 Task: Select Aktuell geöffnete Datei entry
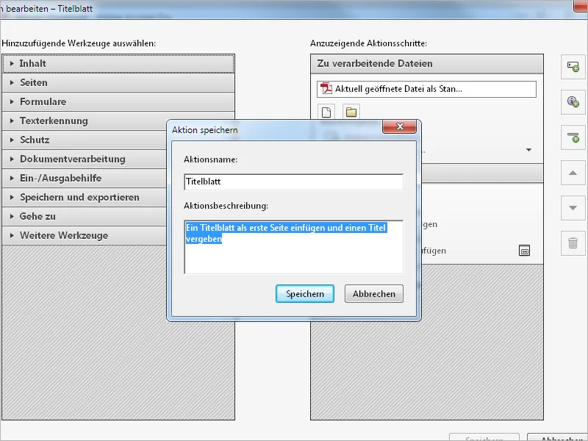[426, 89]
